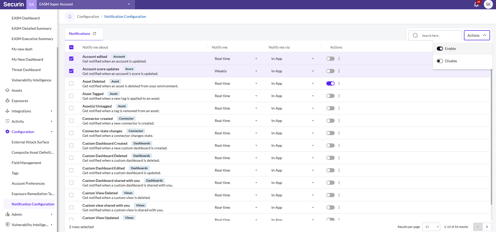Uncheck the Account edited checkbox
Viewport: 496px width, 232px height.
(x=71, y=59)
